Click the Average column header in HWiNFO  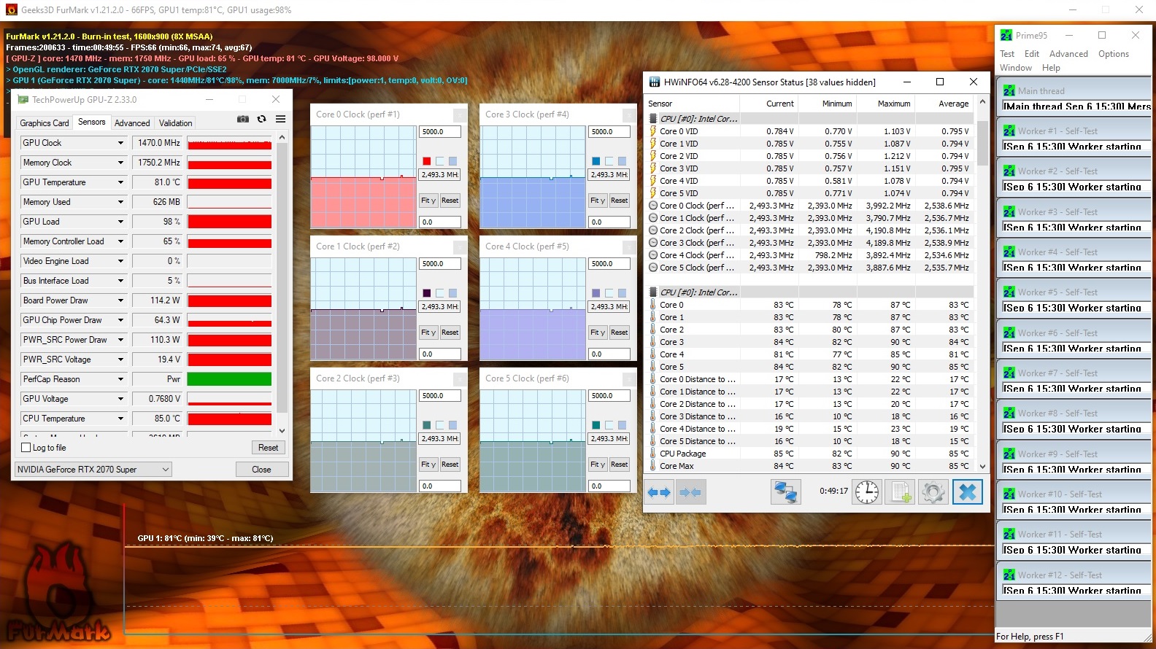(x=944, y=104)
